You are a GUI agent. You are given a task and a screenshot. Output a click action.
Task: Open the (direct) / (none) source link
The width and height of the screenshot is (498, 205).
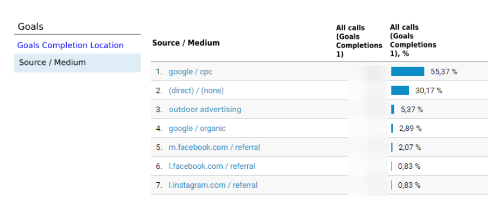click(196, 91)
